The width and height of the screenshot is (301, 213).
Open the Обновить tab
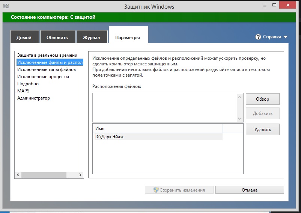coord(57,37)
